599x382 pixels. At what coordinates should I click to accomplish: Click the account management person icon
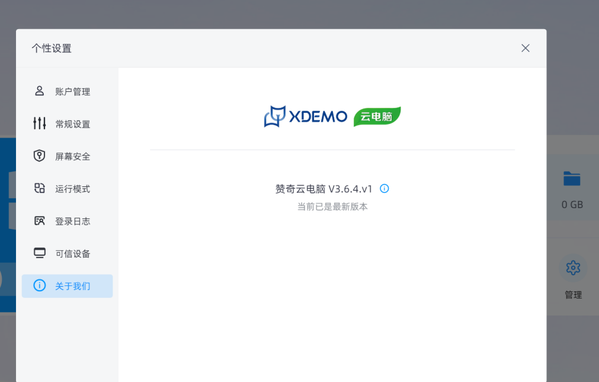39,91
